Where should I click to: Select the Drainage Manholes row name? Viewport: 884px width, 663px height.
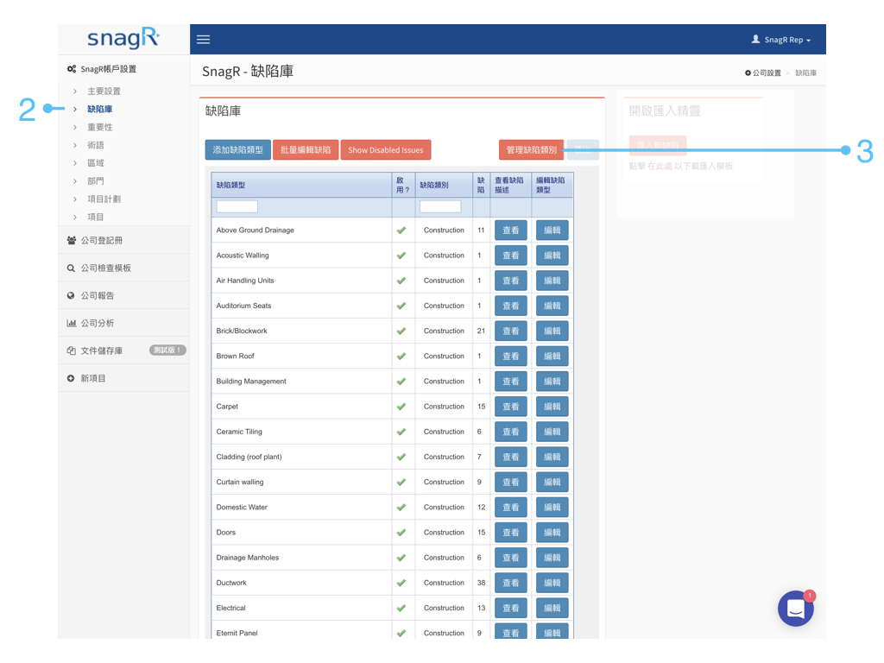(248, 558)
